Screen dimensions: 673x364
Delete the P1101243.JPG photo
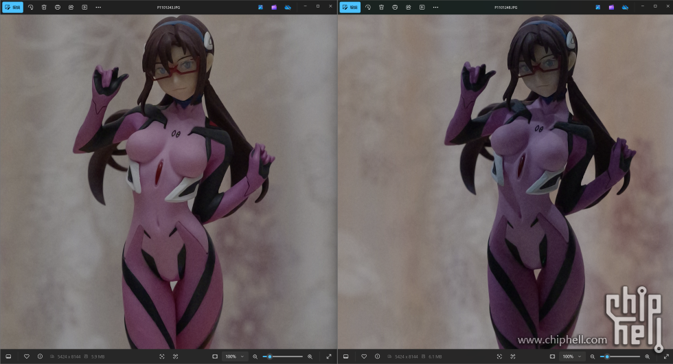(44, 8)
